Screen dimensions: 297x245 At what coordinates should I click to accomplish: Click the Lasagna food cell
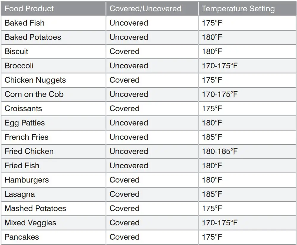point(20,194)
